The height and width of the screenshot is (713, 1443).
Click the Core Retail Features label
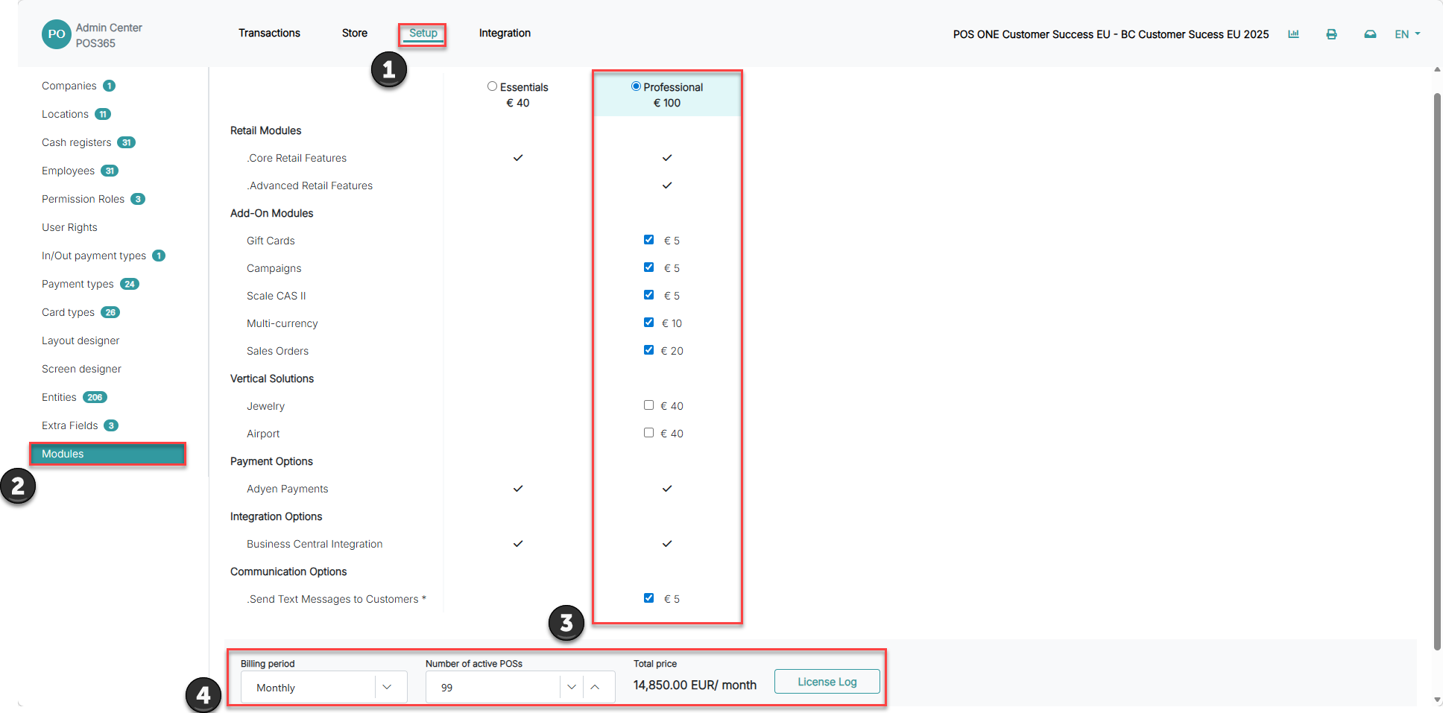click(297, 158)
